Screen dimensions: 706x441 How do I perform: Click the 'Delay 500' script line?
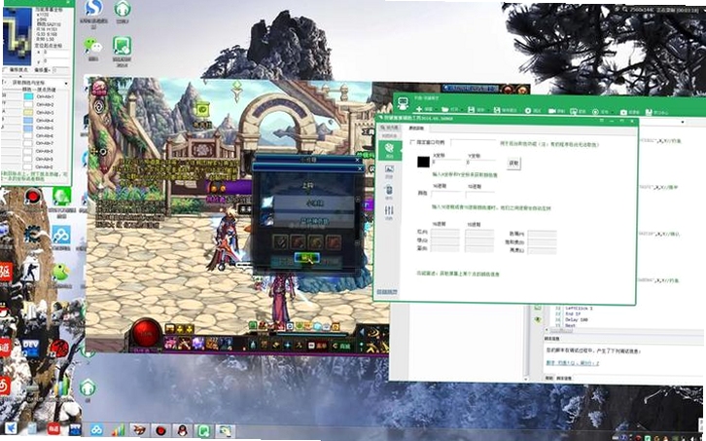pyautogui.click(x=577, y=319)
